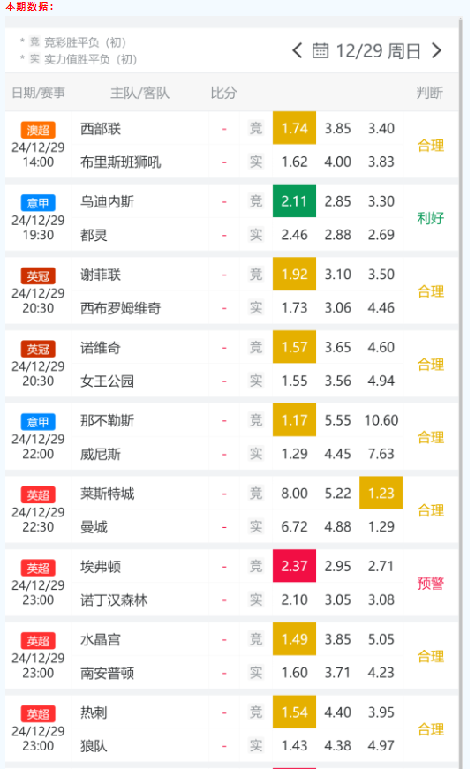
Task: Open 预警 judgment for 埃弗顿 match
Action: coord(430,583)
